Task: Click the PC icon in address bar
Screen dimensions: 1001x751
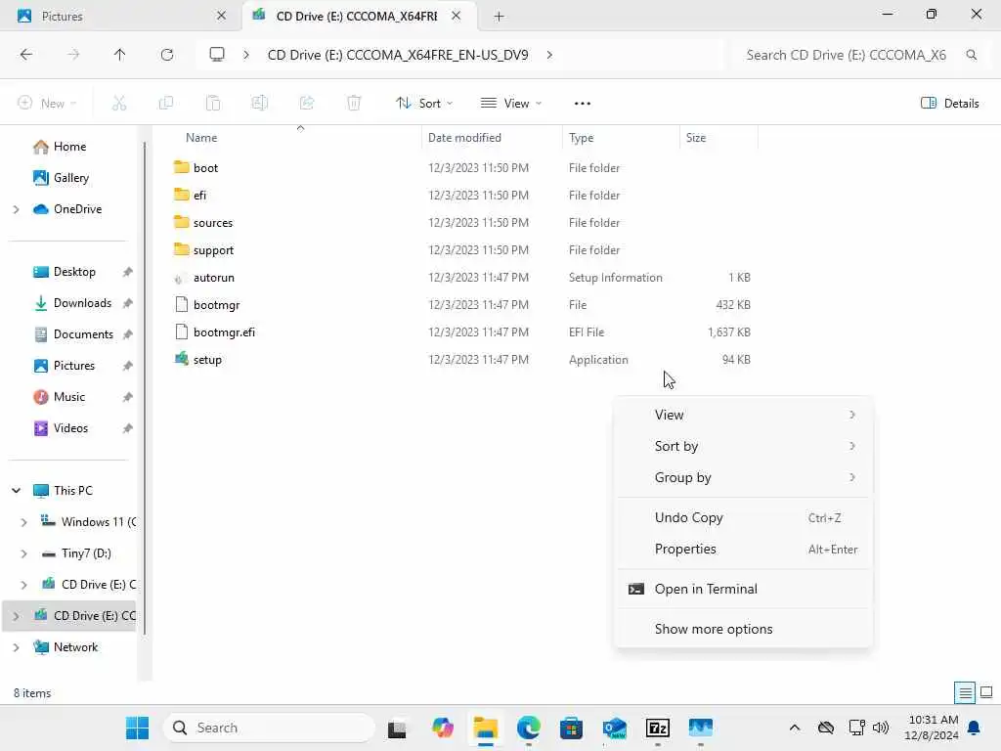Action: 217,55
